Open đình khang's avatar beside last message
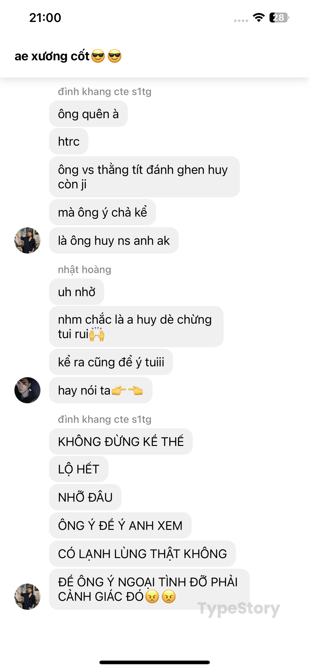Screen dimensions: 309x670 [x=27, y=596]
